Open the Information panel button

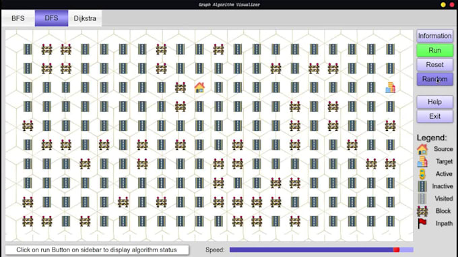434,36
